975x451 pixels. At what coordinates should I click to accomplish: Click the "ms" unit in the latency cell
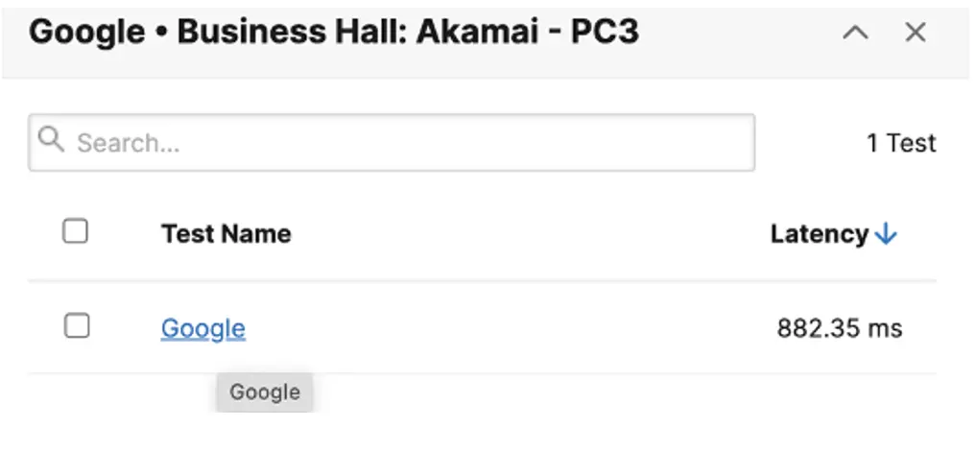coord(884,329)
